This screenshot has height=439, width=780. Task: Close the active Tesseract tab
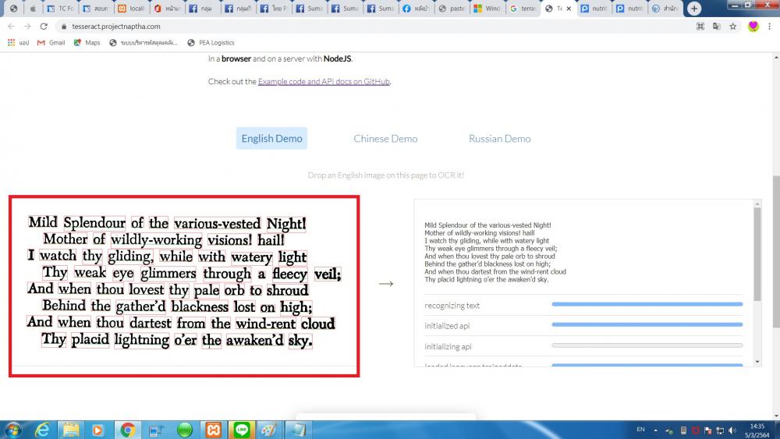569,9
